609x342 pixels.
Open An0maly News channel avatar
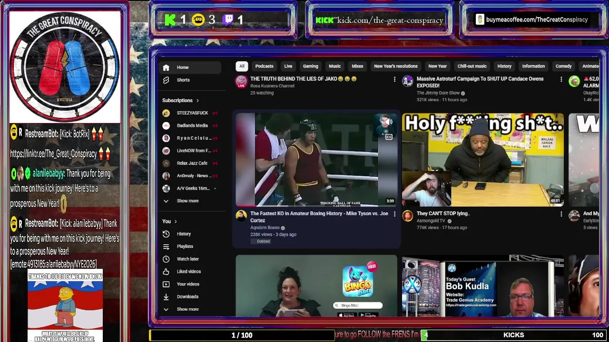[166, 176]
